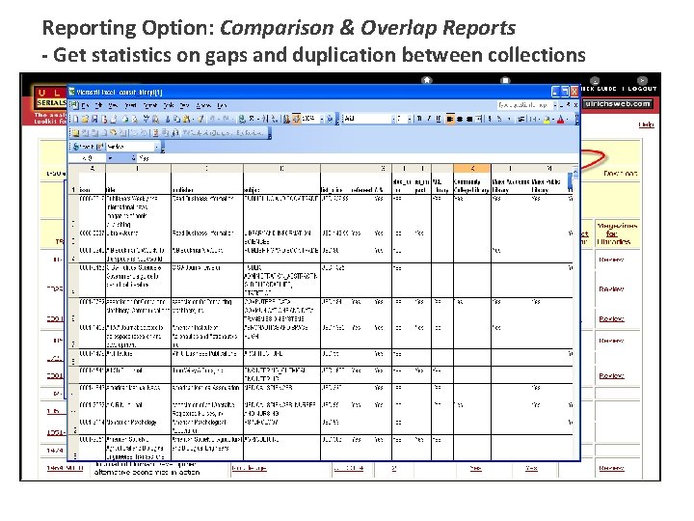Viewport: 694px width, 521px height.
Task: Click the Copy icon in the standard toolbar
Action: 177,119
